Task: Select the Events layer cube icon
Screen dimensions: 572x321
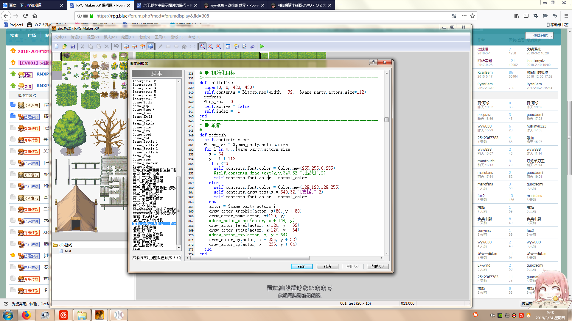Action: [150, 46]
